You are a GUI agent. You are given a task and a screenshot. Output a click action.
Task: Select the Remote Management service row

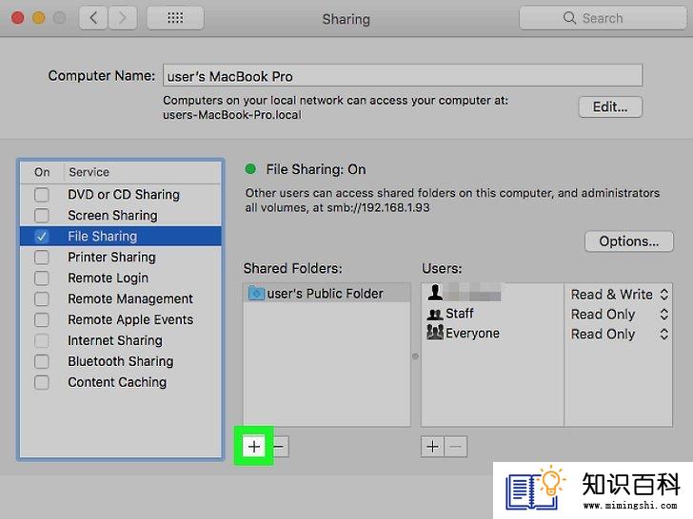pyautogui.click(x=120, y=298)
